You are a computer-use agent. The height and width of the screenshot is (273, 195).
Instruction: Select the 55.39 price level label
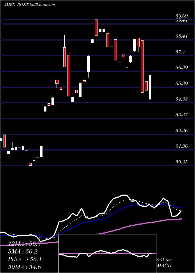pos(182,83)
